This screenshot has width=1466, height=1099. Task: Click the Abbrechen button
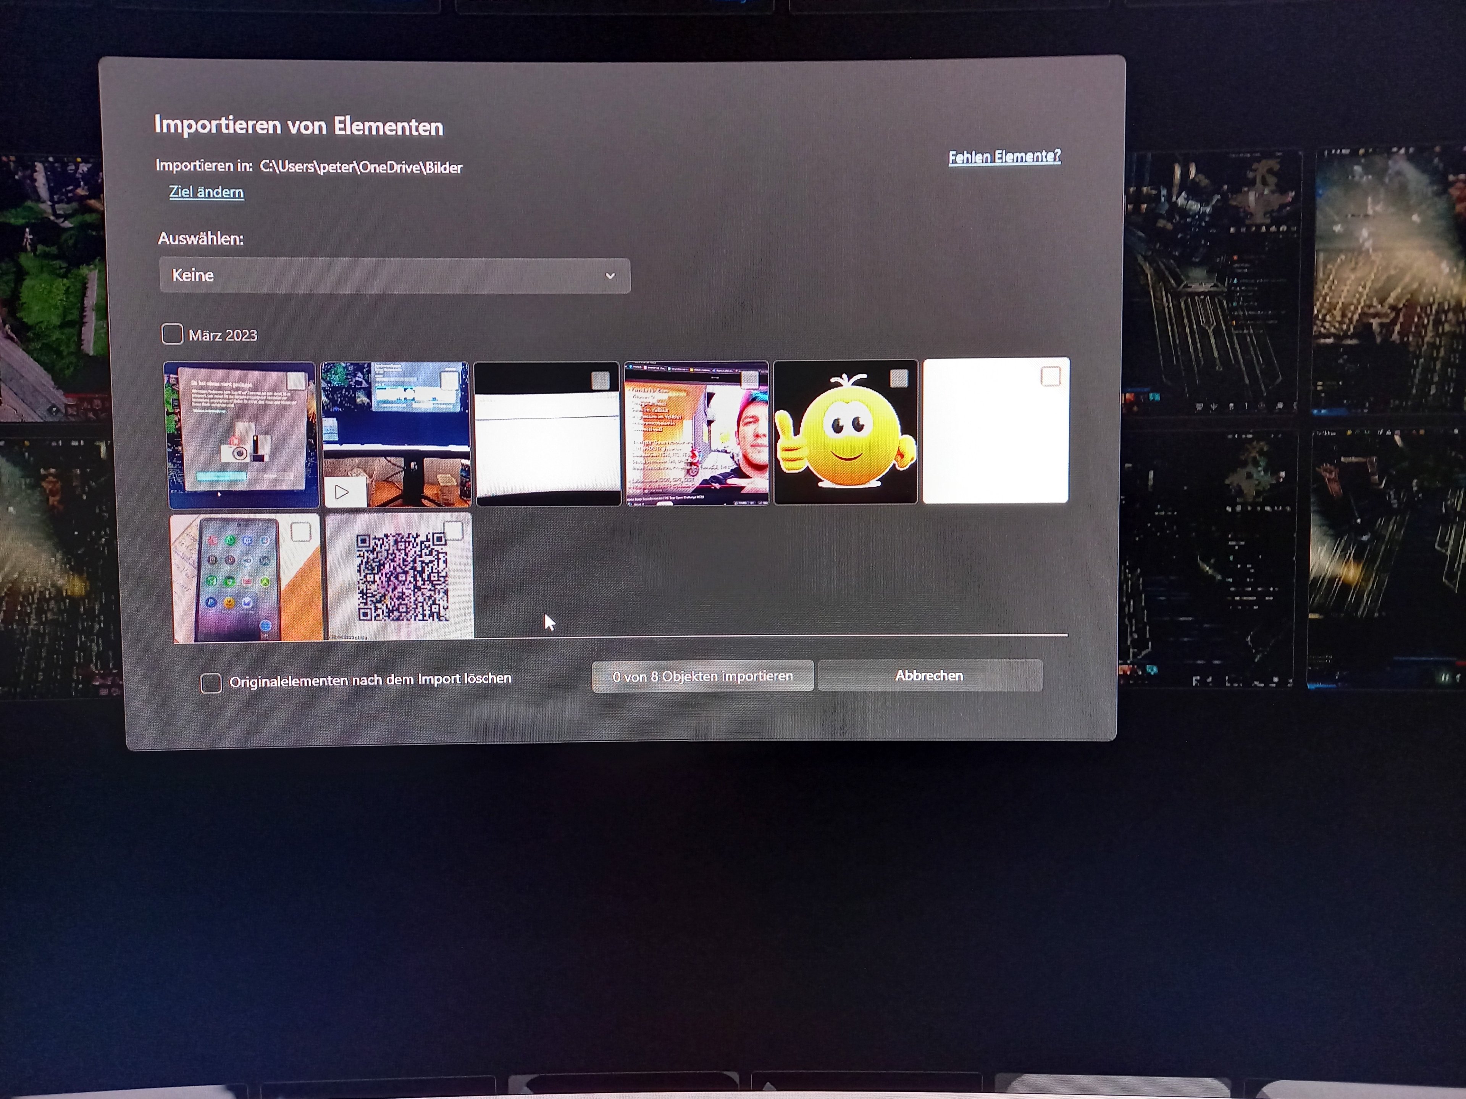(929, 676)
